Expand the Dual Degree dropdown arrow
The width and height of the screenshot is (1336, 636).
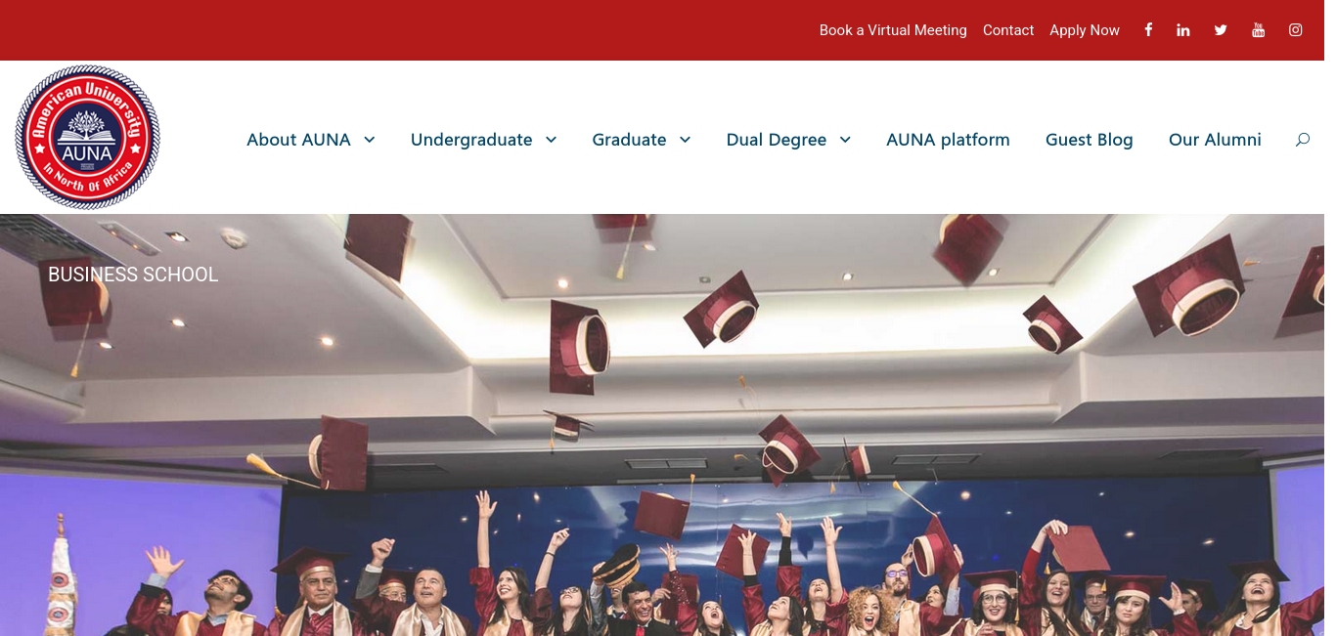845,140
